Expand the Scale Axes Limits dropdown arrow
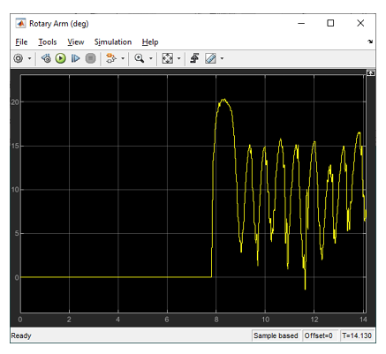Viewport: 386px width, 354px height. tap(178, 58)
